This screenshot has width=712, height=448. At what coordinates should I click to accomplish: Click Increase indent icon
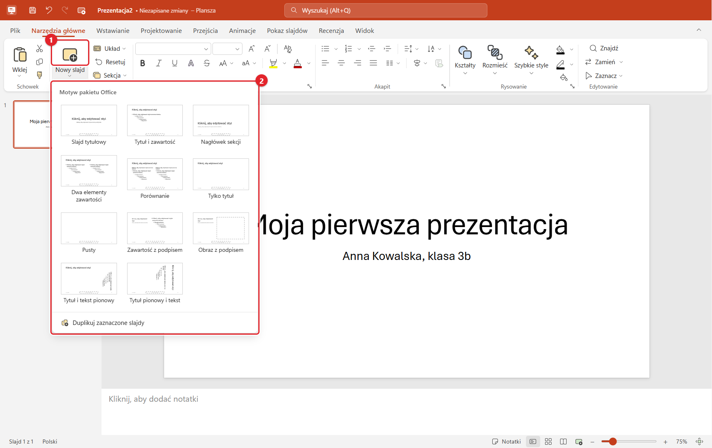(x=387, y=49)
